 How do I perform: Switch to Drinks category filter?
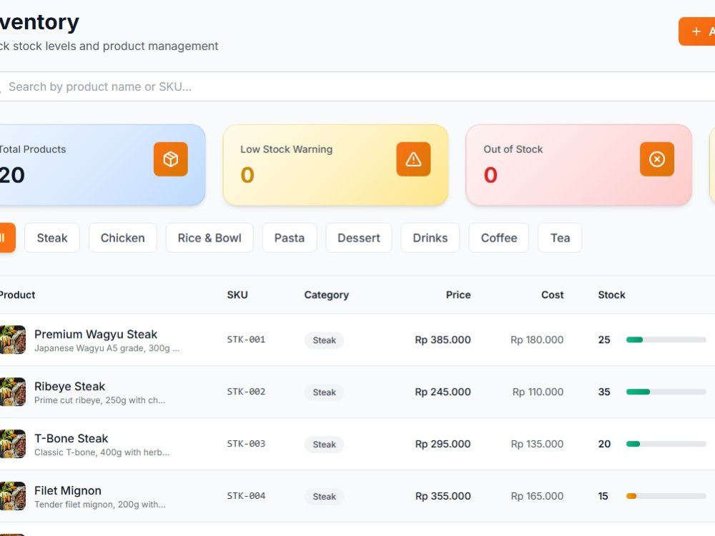click(430, 238)
